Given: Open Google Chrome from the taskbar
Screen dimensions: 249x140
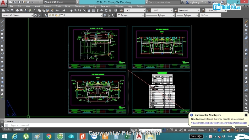Looking at the screenshot, I should tap(49, 136).
